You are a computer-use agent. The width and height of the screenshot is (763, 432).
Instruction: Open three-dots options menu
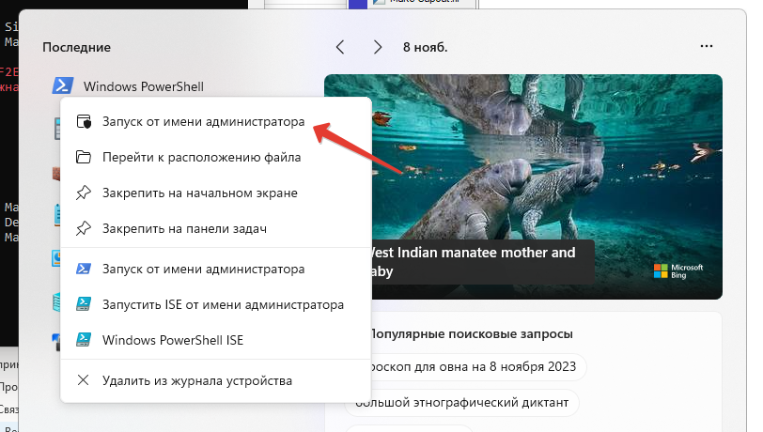pyautogui.click(x=706, y=46)
